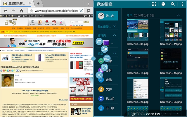Clear the URL address field
This screenshot has width=187, height=117.
[x=81, y=11]
